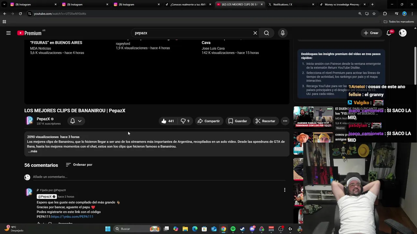Open YouTube notifications bell in the header
Image resolution: width=417 pixels, height=234 pixels.
point(389,33)
